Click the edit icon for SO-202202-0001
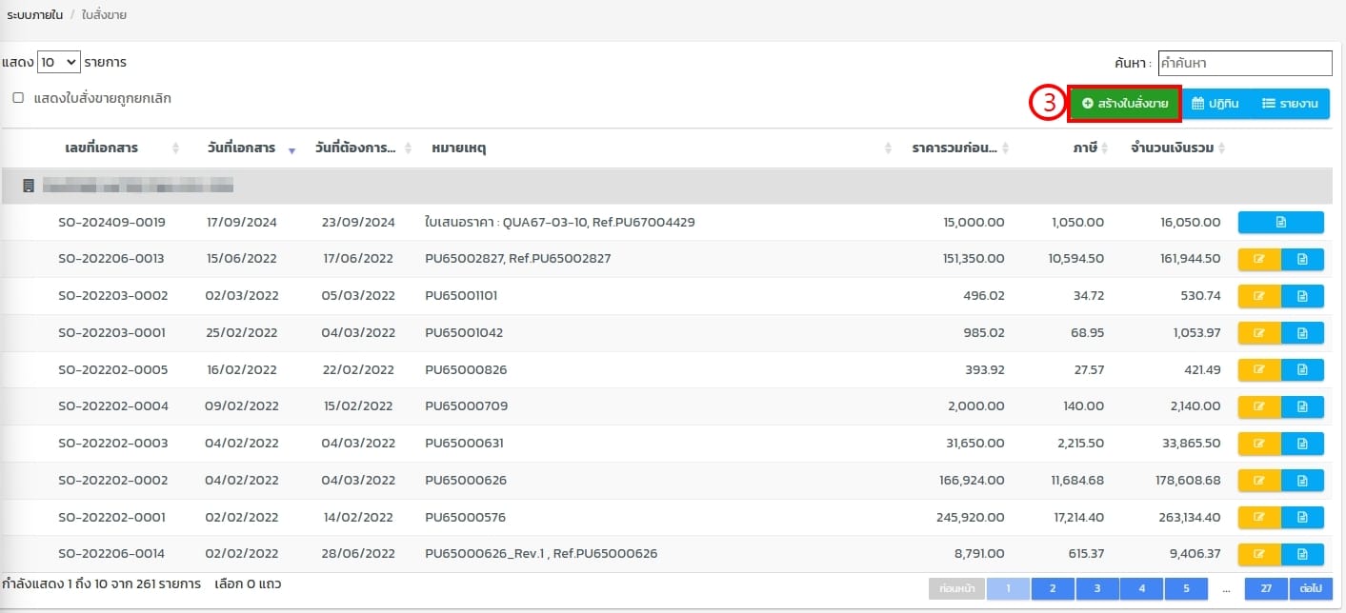The height and width of the screenshot is (613, 1346). (x=1259, y=518)
